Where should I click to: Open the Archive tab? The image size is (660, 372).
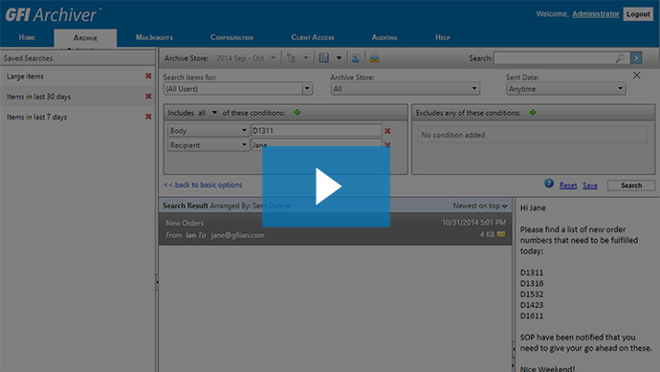(85, 38)
